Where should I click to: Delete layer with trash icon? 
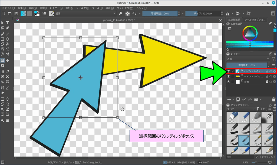(x=274, y=100)
